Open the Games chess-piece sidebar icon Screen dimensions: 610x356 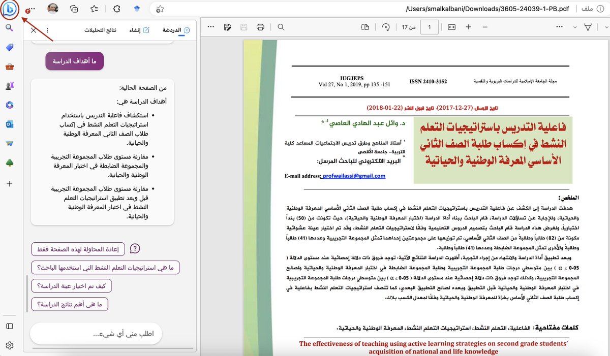(x=9, y=86)
